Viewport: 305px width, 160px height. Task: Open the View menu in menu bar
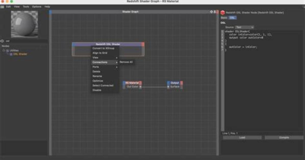pos(17,7)
